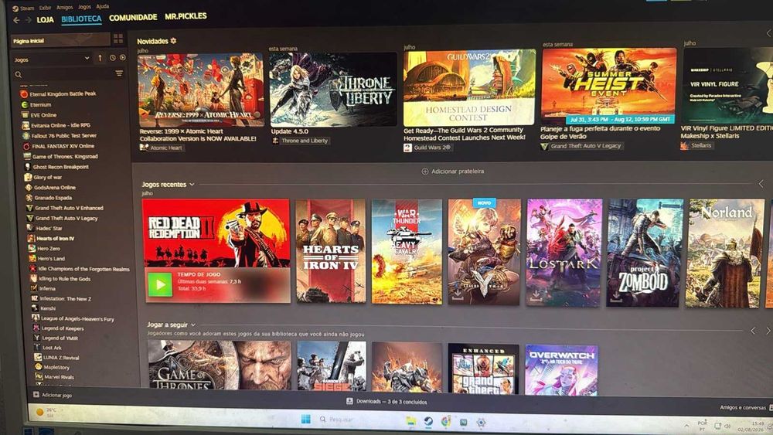Open the Jogos menu
The image size is (773, 435).
84,7
